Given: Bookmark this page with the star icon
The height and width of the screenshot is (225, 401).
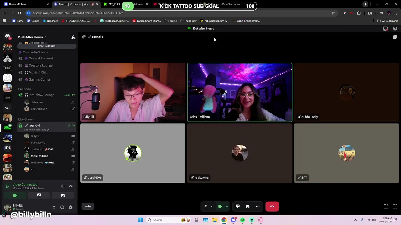Looking at the screenshot, I should 333,13.
